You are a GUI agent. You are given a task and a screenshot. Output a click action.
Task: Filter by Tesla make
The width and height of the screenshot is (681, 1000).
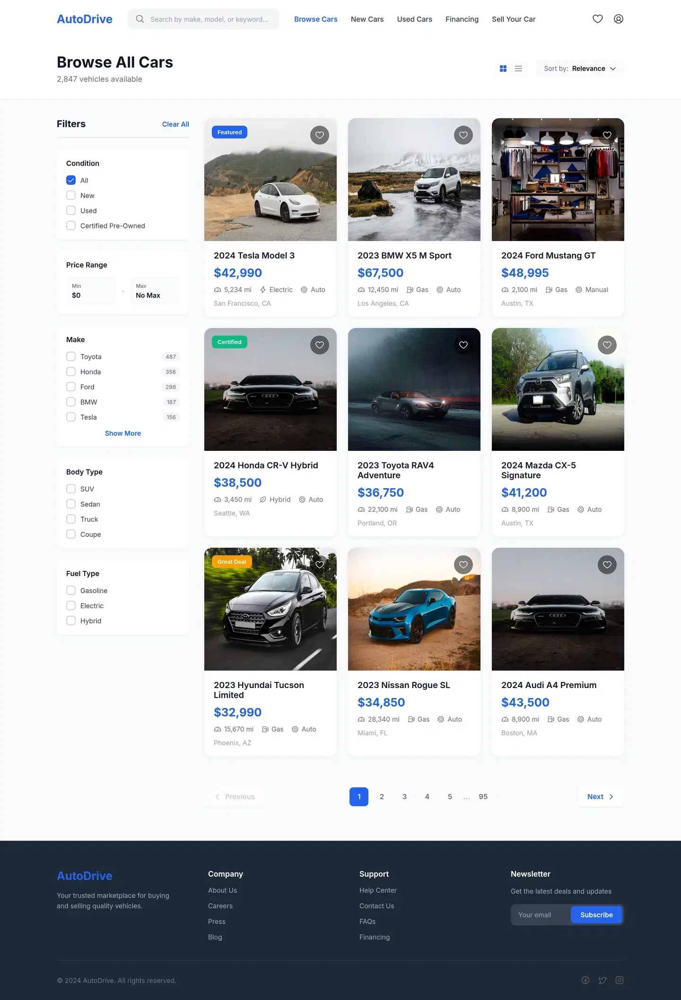(x=71, y=417)
